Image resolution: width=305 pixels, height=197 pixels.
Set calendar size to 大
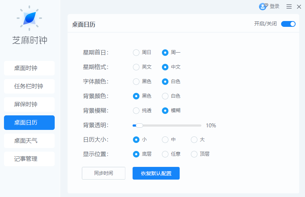click(x=194, y=140)
